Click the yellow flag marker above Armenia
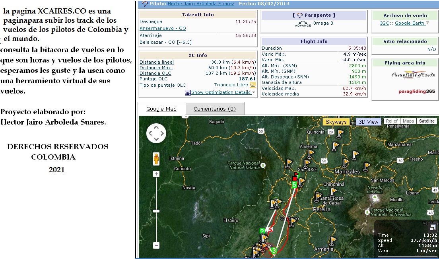The width and height of the screenshot is (439, 259). [332, 241]
